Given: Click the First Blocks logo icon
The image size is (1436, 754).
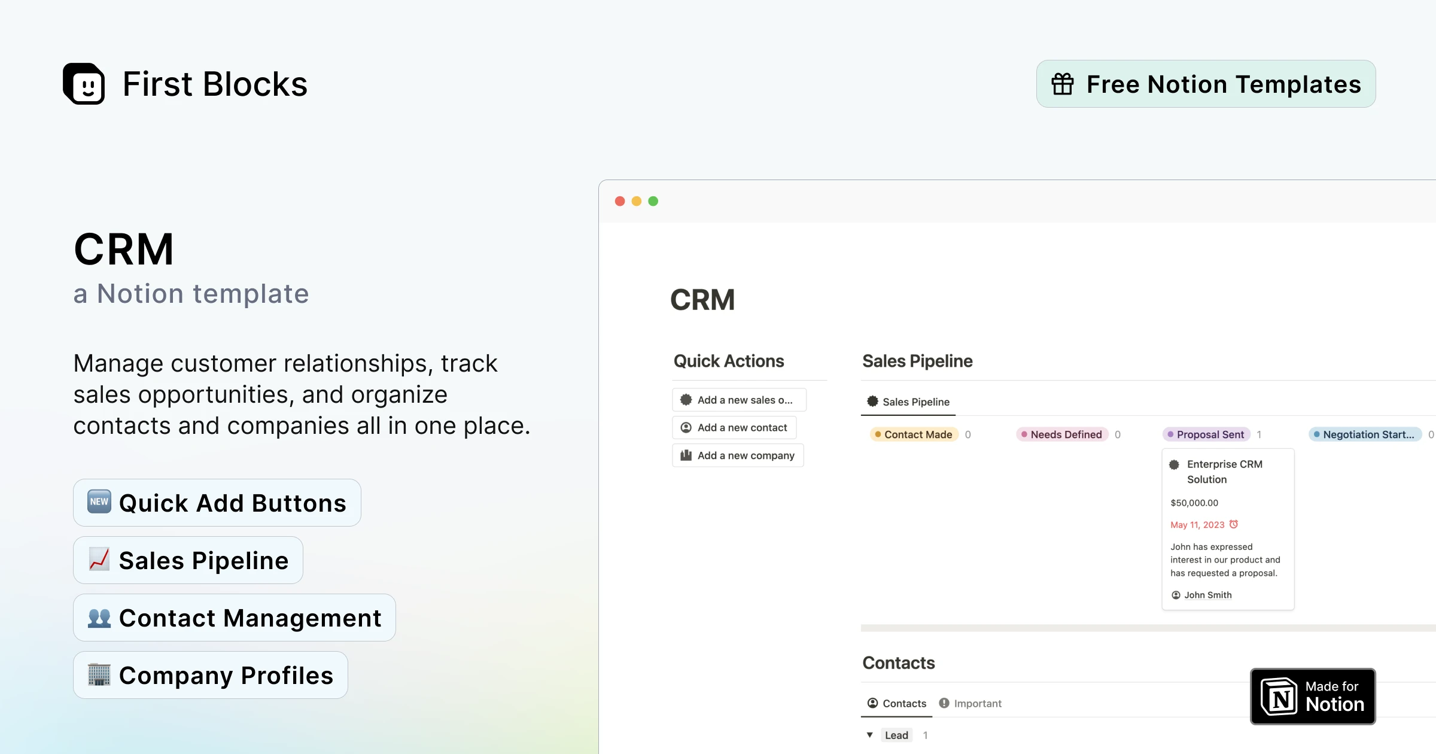Looking at the screenshot, I should click(x=84, y=83).
